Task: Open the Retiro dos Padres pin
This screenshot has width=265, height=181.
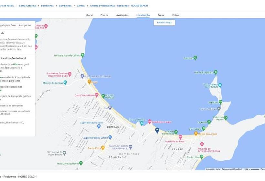Action: (x=226, y=118)
